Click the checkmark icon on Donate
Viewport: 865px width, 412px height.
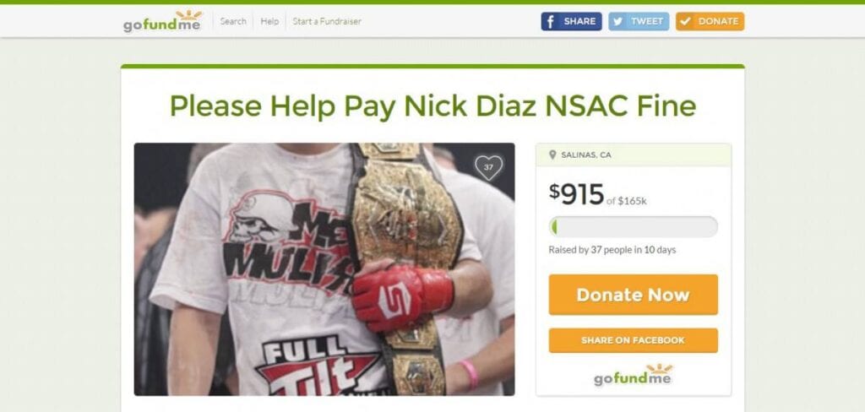coord(685,21)
